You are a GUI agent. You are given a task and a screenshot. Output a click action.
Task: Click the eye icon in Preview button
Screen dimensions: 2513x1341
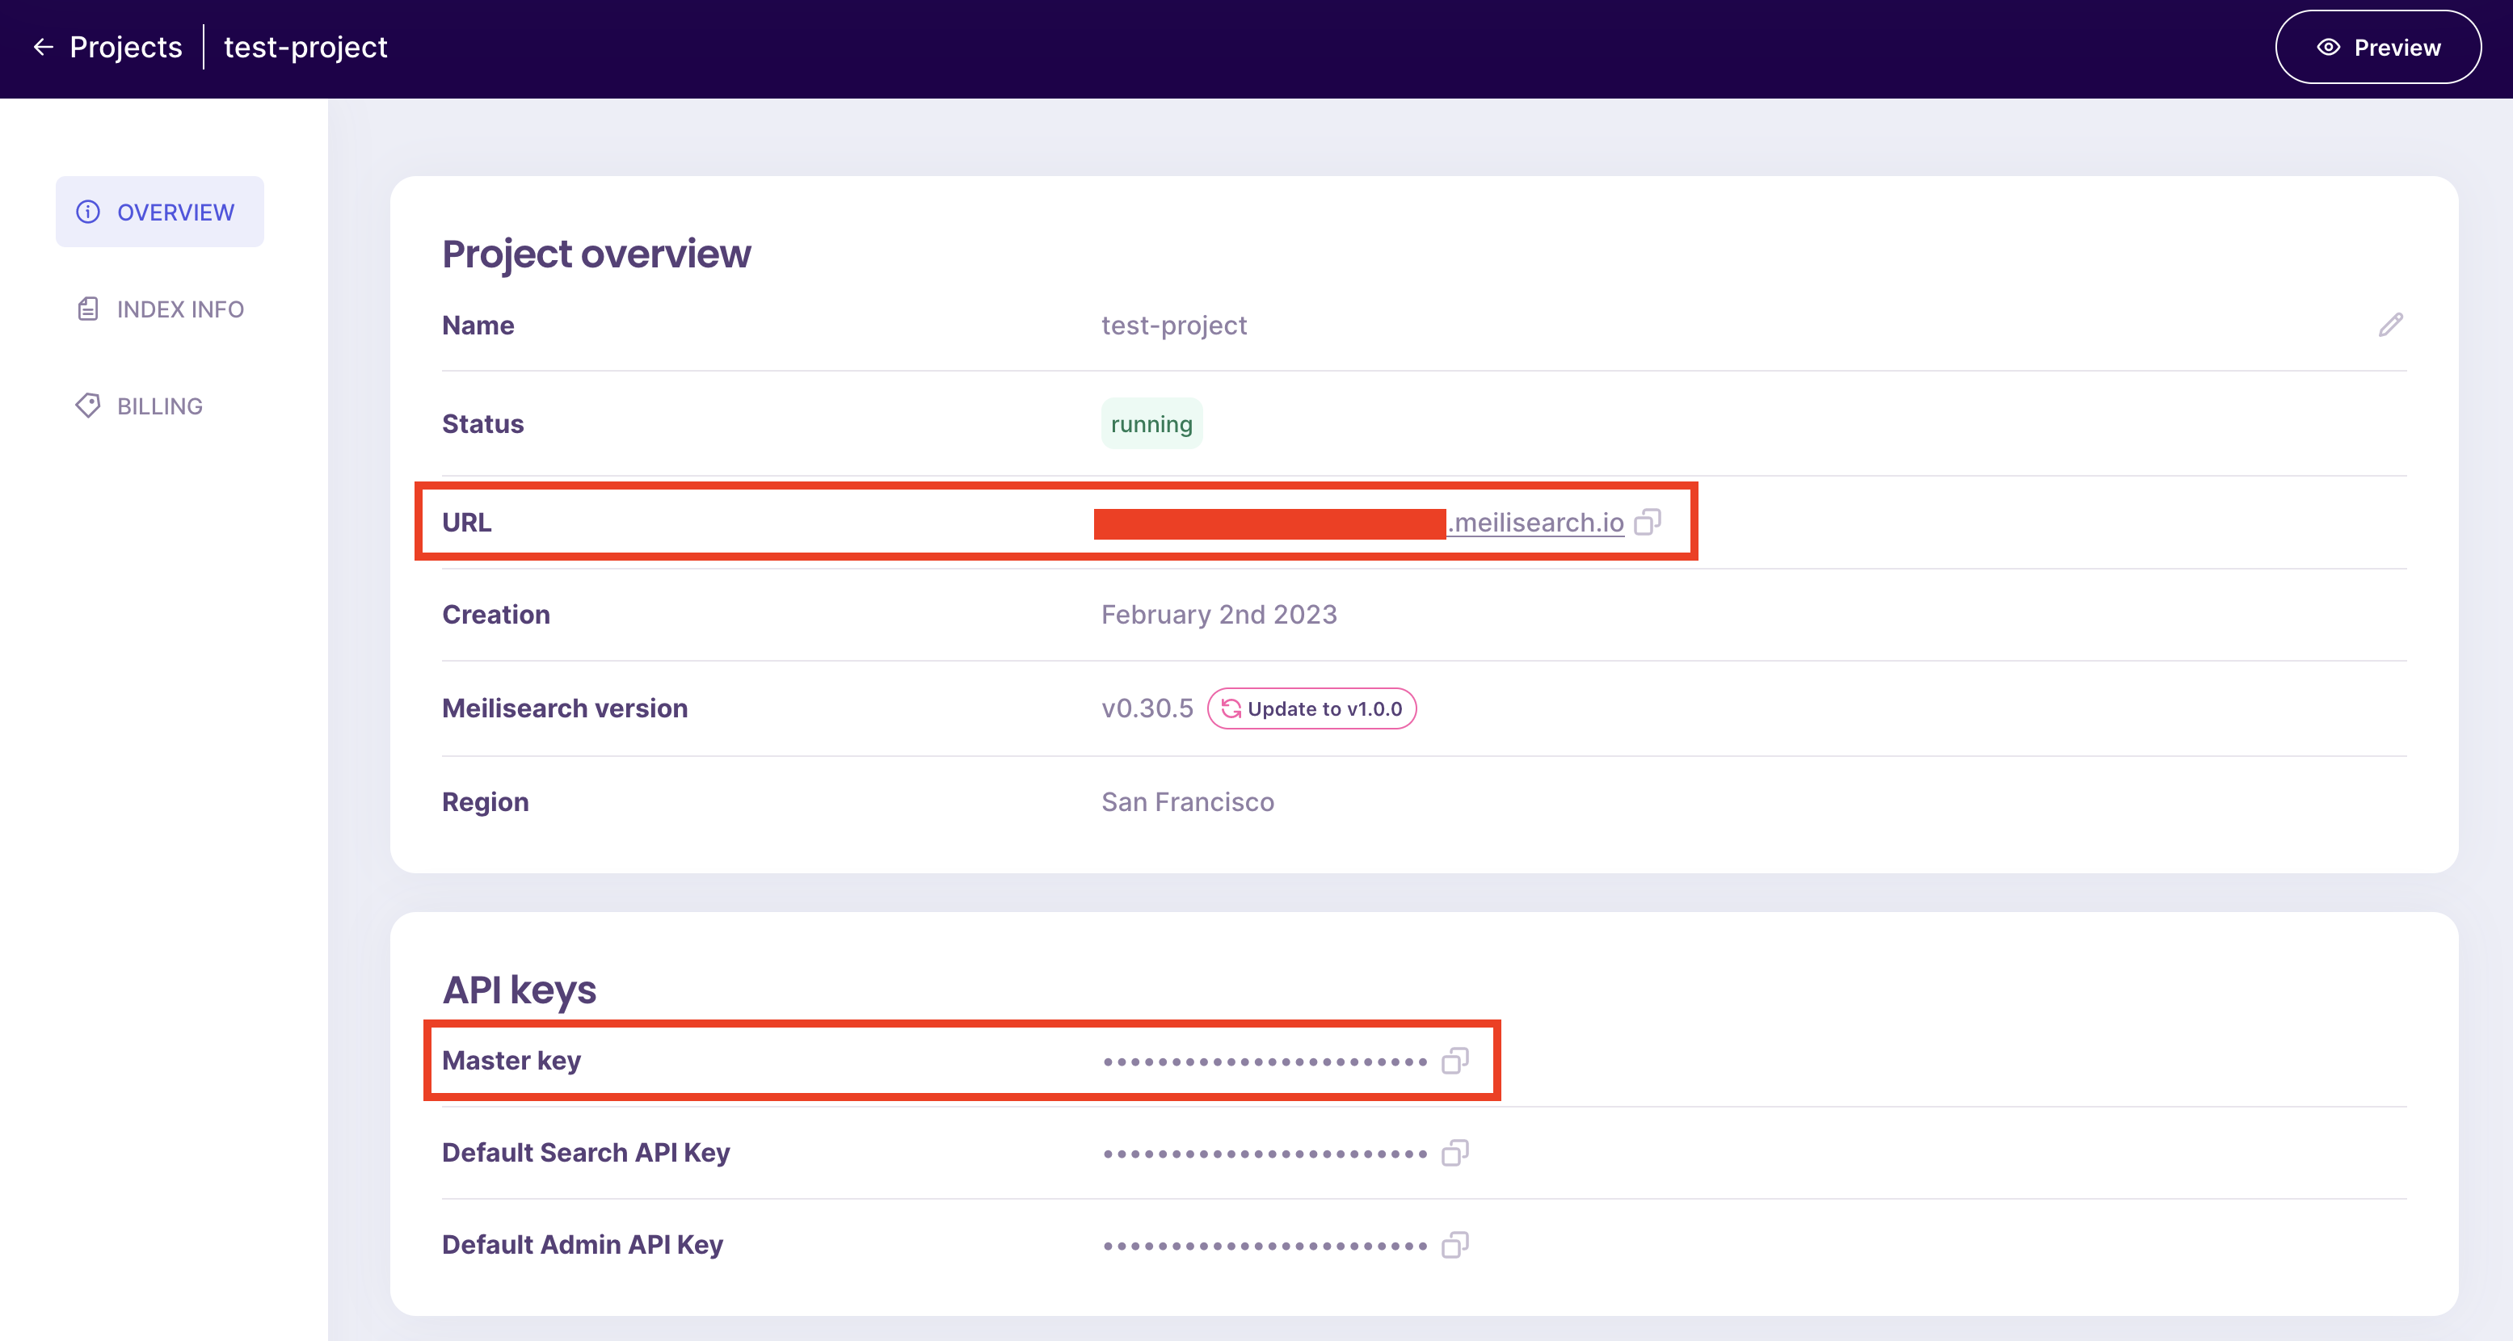[x=2329, y=47]
